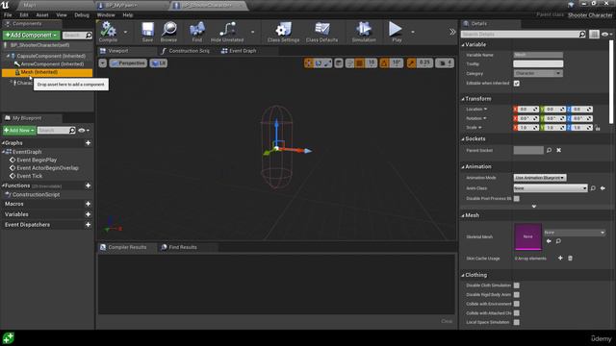The height and width of the screenshot is (346, 616).
Task: Add a new variable with plus icon
Action: coord(88,214)
